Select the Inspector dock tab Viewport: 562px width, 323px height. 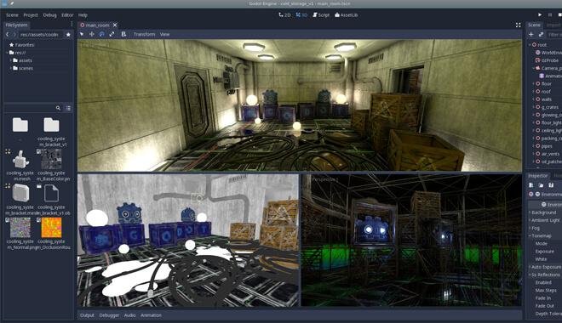tap(538, 176)
